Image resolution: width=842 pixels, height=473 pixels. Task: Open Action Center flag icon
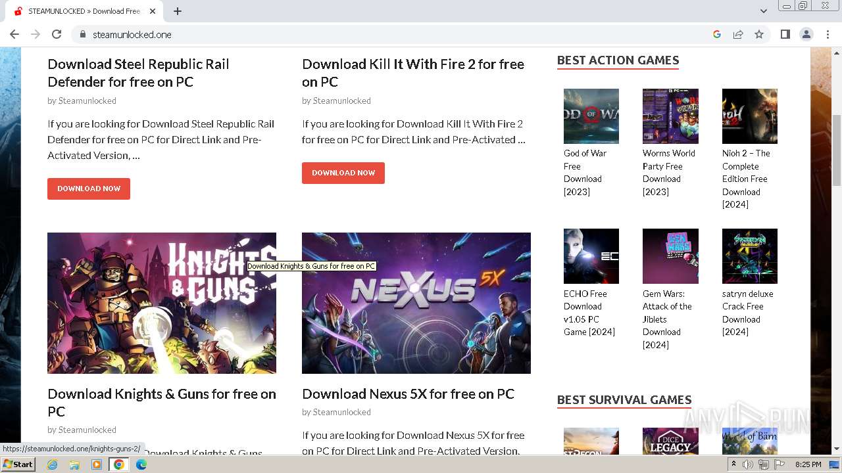[778, 464]
